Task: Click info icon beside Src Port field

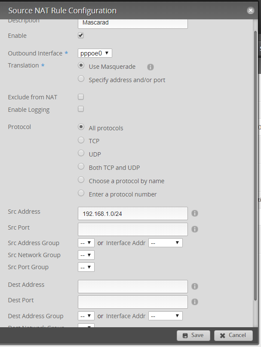Action: click(x=195, y=229)
